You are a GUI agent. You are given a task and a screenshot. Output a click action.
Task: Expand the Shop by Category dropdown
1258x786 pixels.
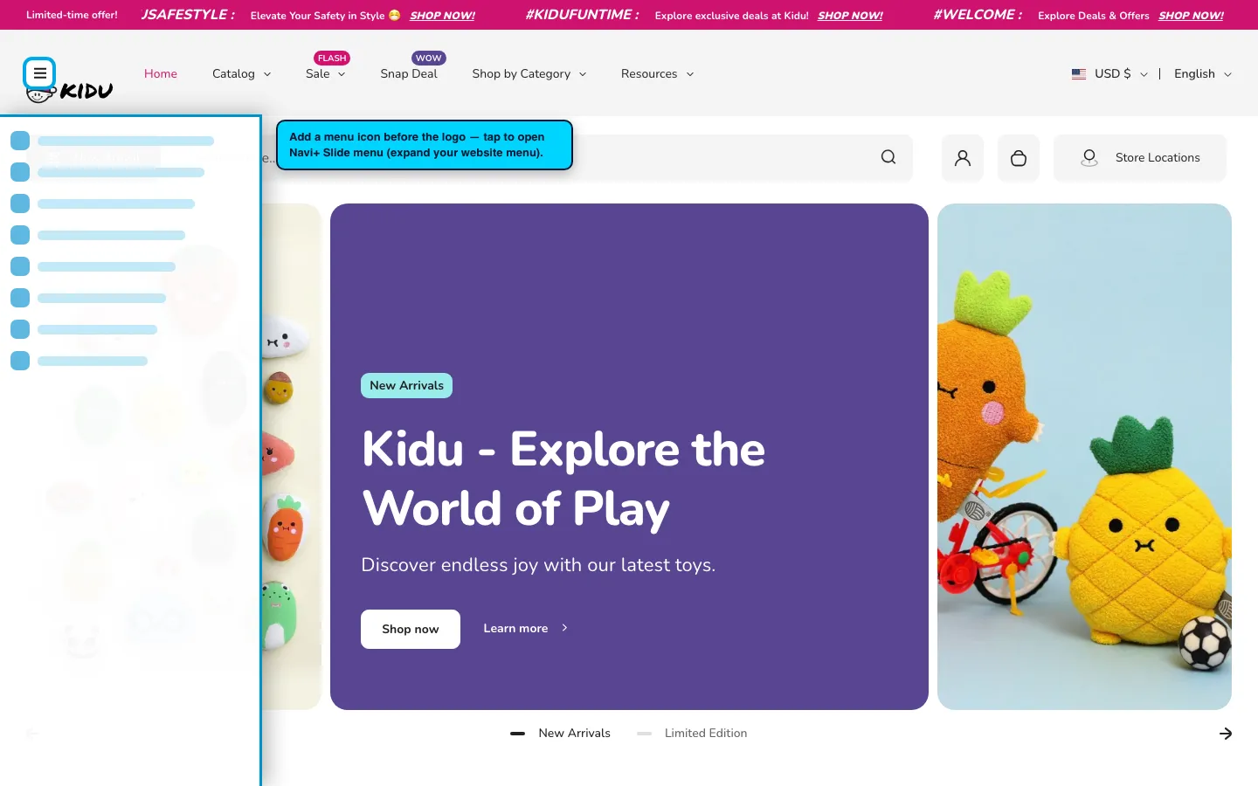click(529, 74)
